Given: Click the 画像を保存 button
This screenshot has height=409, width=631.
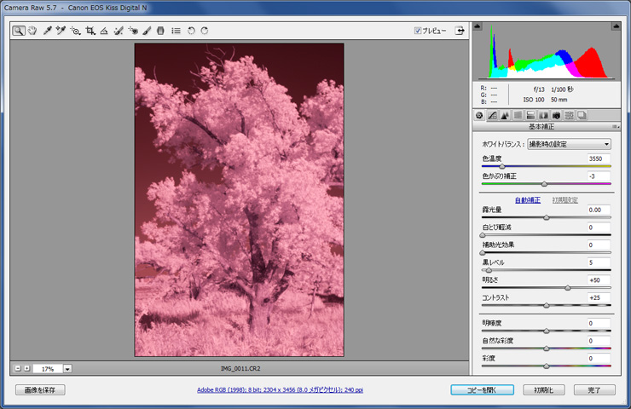Looking at the screenshot, I should [40, 390].
